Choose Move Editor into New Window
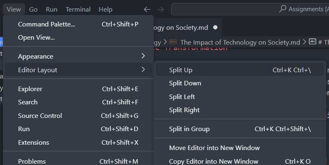329x165 pixels. tap(214, 148)
